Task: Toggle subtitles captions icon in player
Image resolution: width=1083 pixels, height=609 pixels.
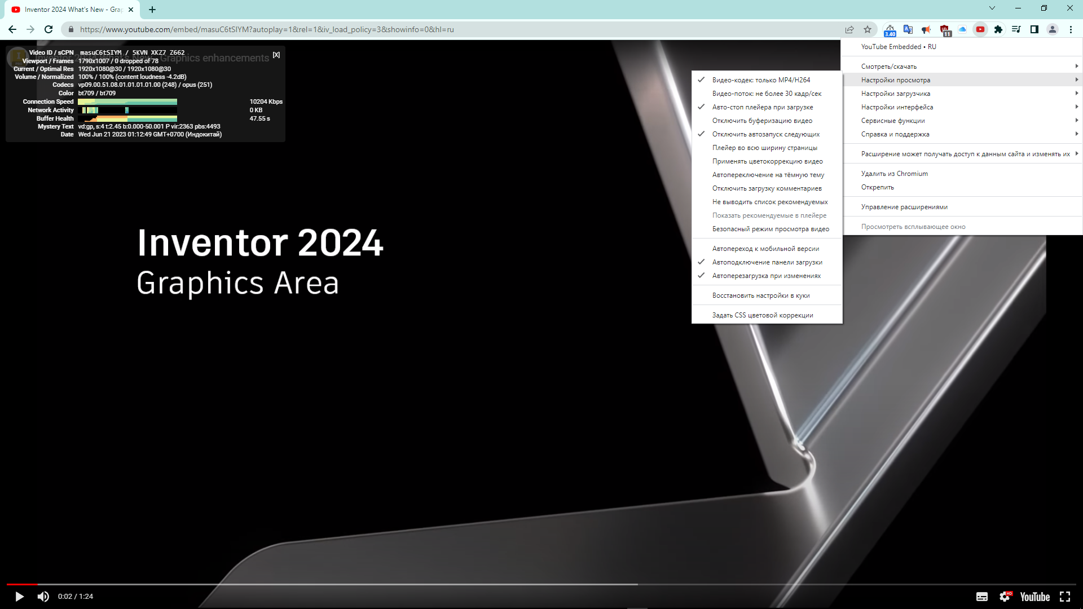Action: [982, 597]
